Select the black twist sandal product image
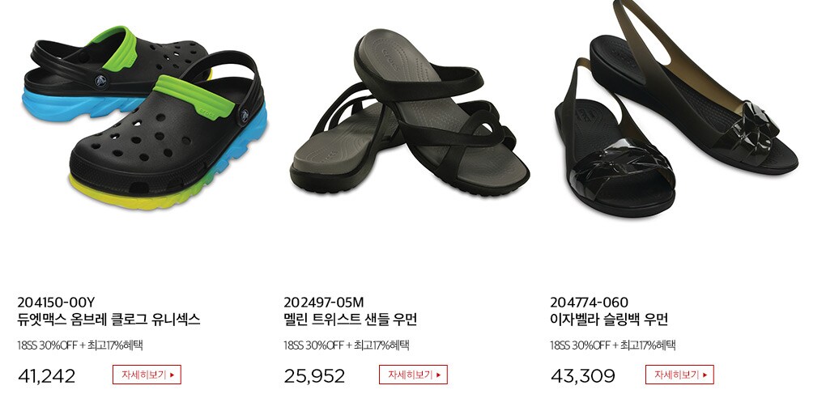The height and width of the screenshot is (394, 826). point(410,113)
